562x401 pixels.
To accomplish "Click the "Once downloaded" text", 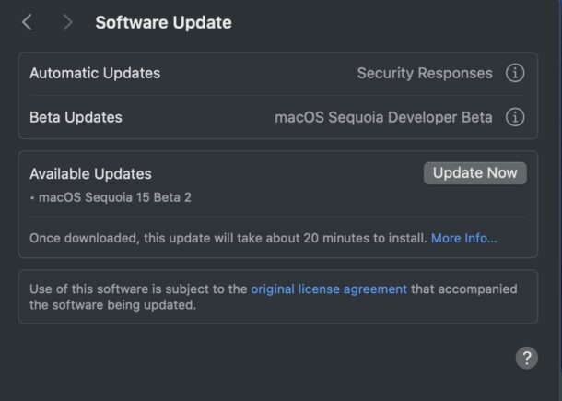I will (83, 238).
